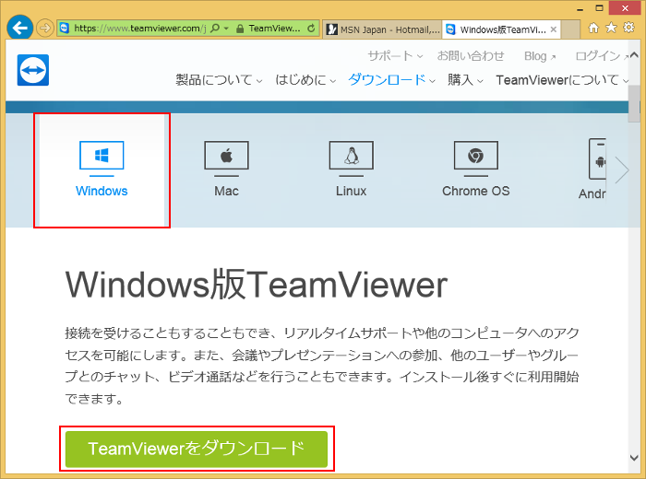Expand the TeamViewerについて menu
Viewport: 646px width, 479px height.
[562, 80]
